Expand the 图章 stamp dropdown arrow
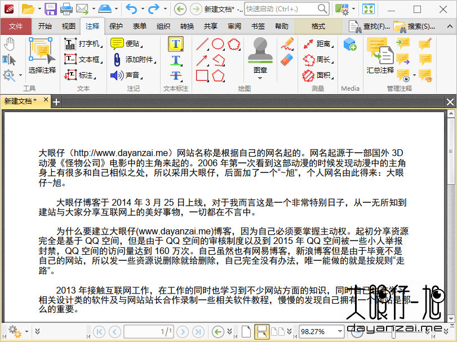 260,78
